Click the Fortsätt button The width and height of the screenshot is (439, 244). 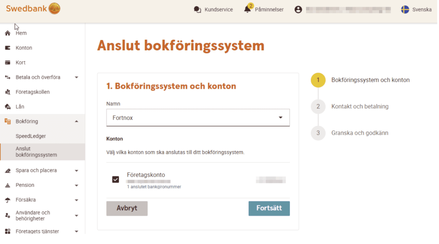269,208
